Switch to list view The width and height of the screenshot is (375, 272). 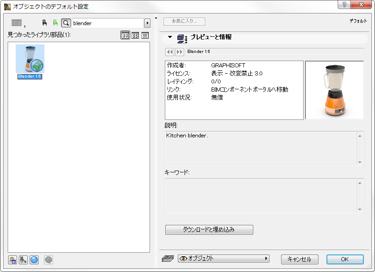click(x=145, y=35)
